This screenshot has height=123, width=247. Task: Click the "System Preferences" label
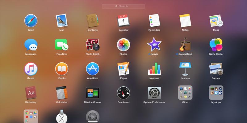pyautogui.click(x=154, y=102)
